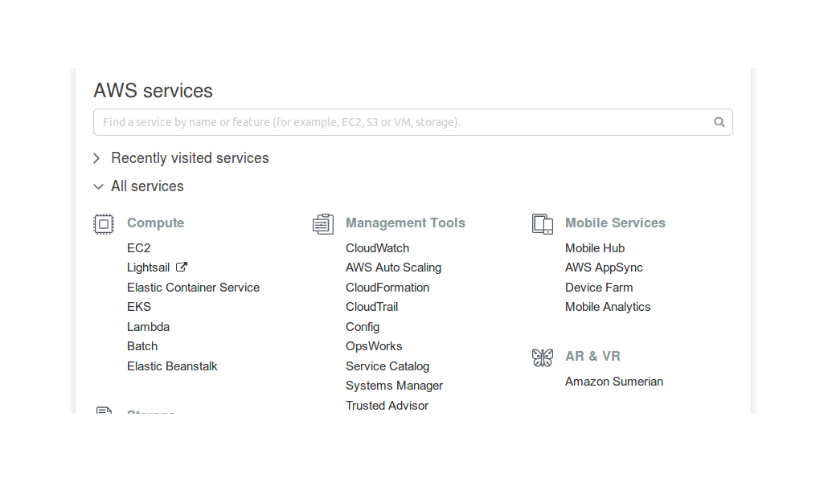The height and width of the screenshot is (482, 828).
Task: Click the Lightsail external link icon
Action: click(181, 268)
